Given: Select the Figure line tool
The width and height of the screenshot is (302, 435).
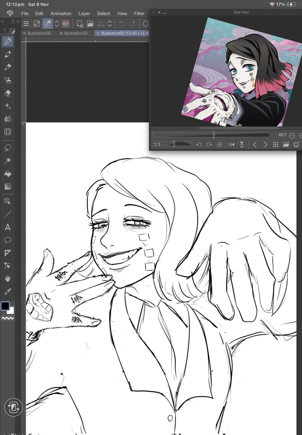Looking at the screenshot, I should pyautogui.click(x=8, y=214).
